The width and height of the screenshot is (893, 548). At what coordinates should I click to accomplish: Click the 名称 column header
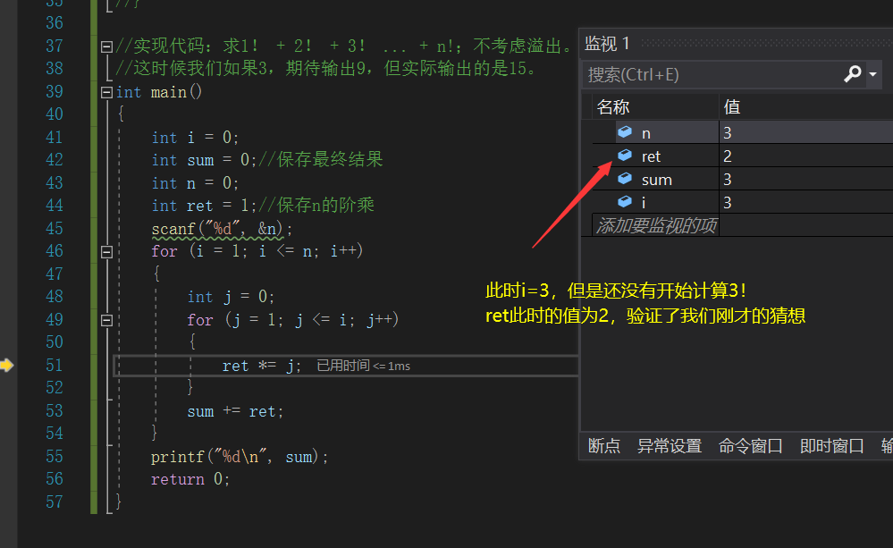(x=613, y=106)
